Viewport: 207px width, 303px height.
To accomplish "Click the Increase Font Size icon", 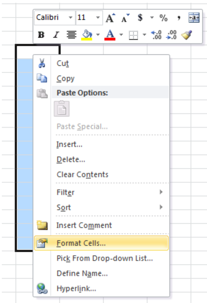I will click(110, 18).
